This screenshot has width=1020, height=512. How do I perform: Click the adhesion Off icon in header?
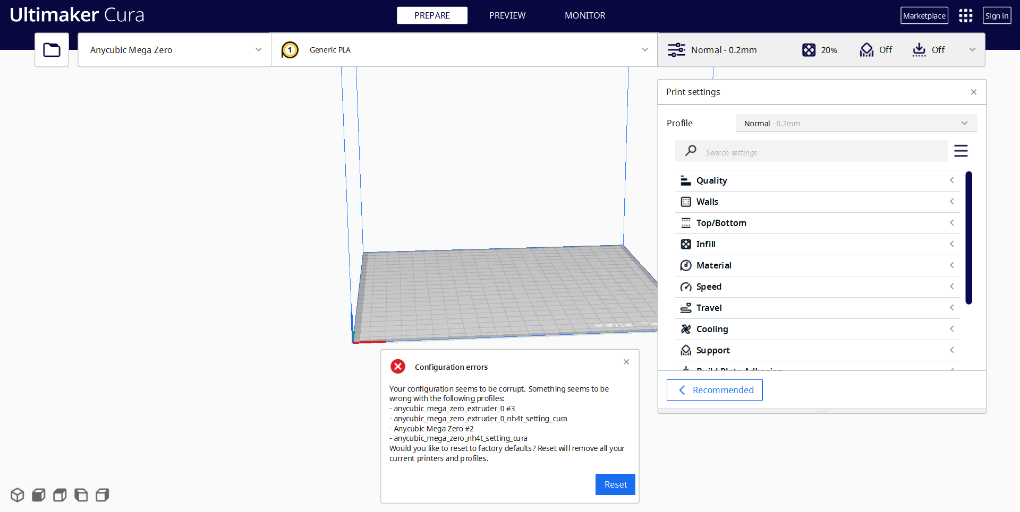(x=919, y=50)
